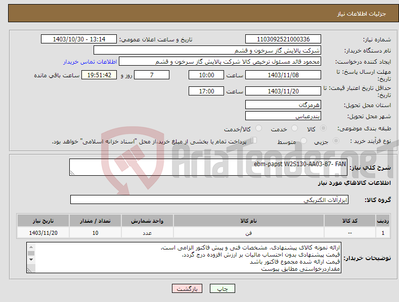The image size is (399, 302).
Task: Select the کالا/خدمت radio button
Action: point(258,128)
